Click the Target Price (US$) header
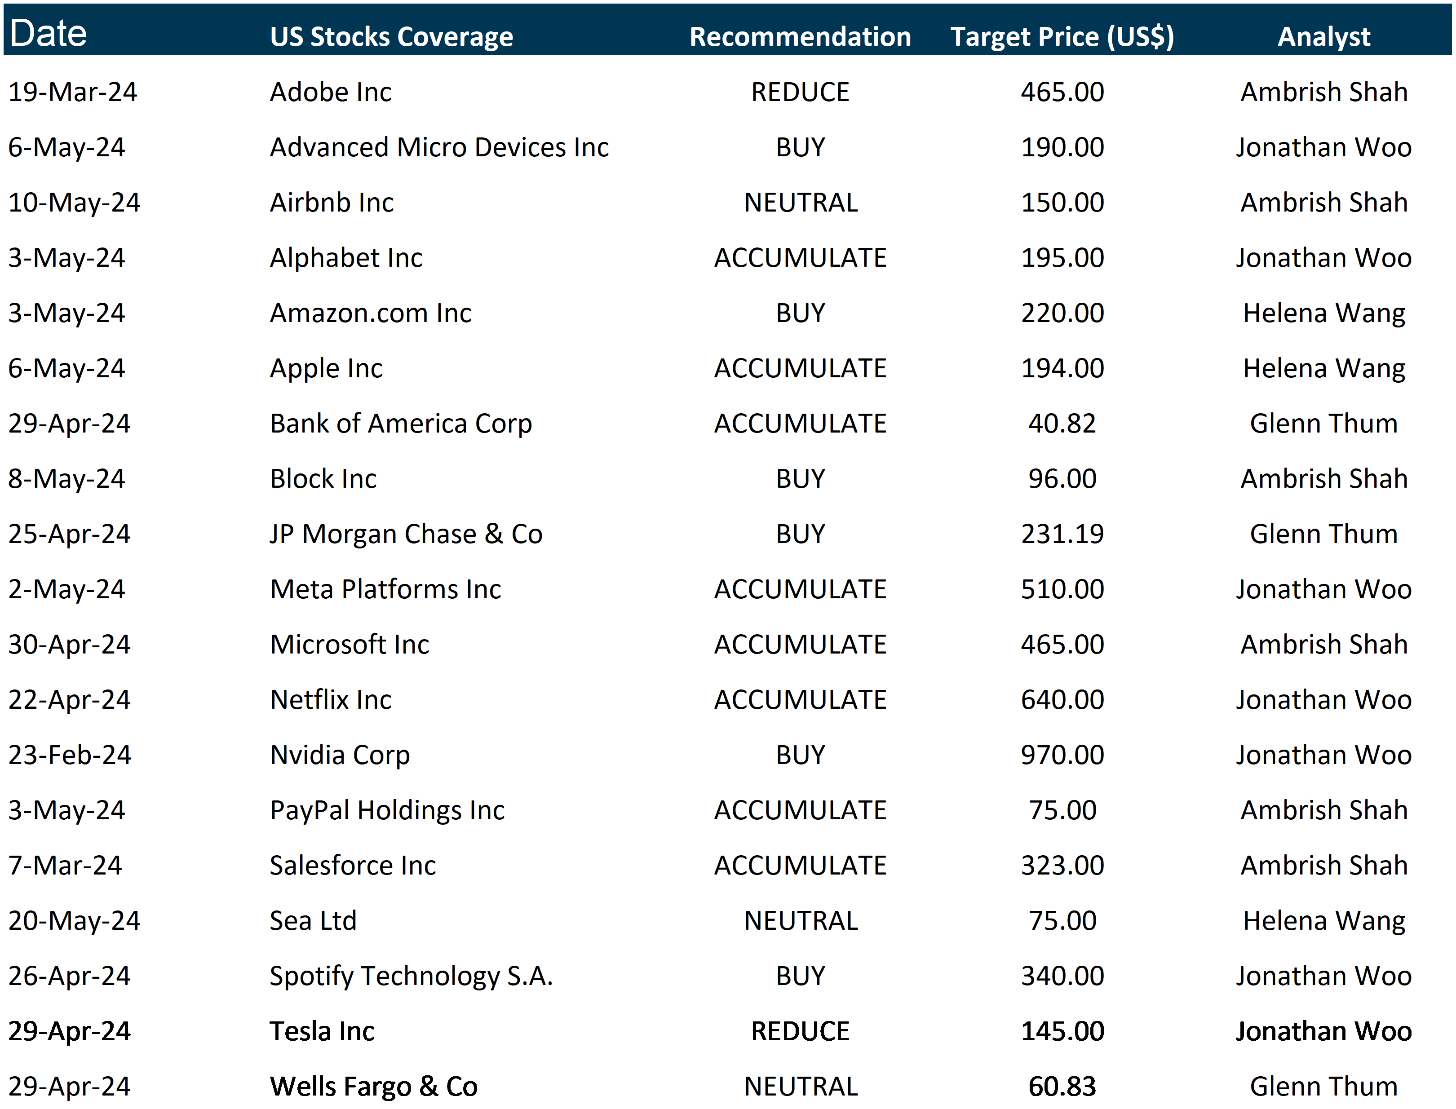The height and width of the screenshot is (1109, 1456). tap(1062, 36)
